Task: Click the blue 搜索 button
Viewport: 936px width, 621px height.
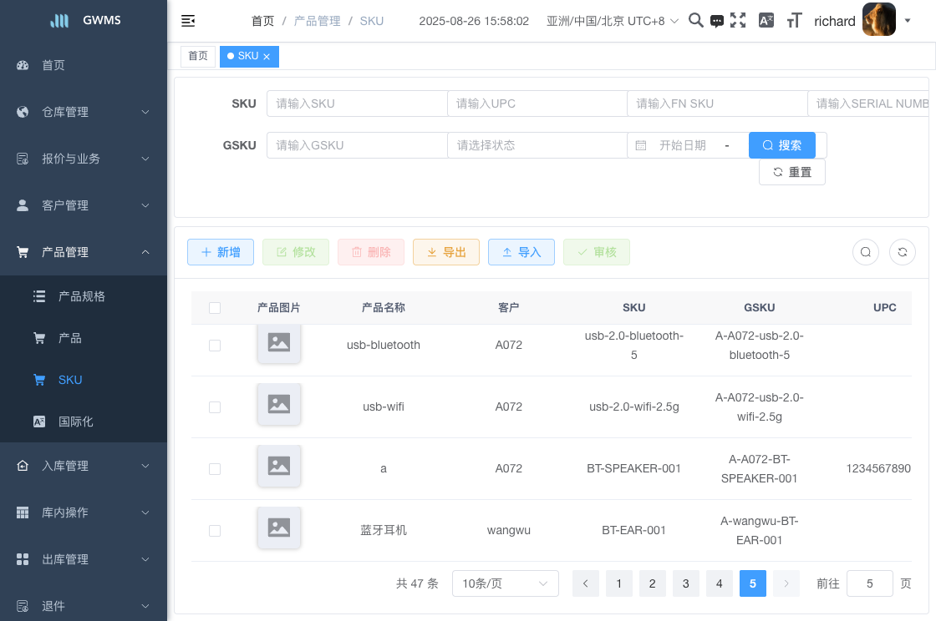Action: 781,145
